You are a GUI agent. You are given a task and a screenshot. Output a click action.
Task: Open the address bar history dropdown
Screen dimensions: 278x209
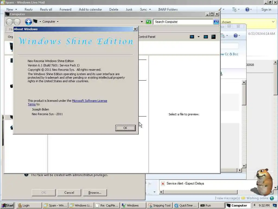(142, 22)
